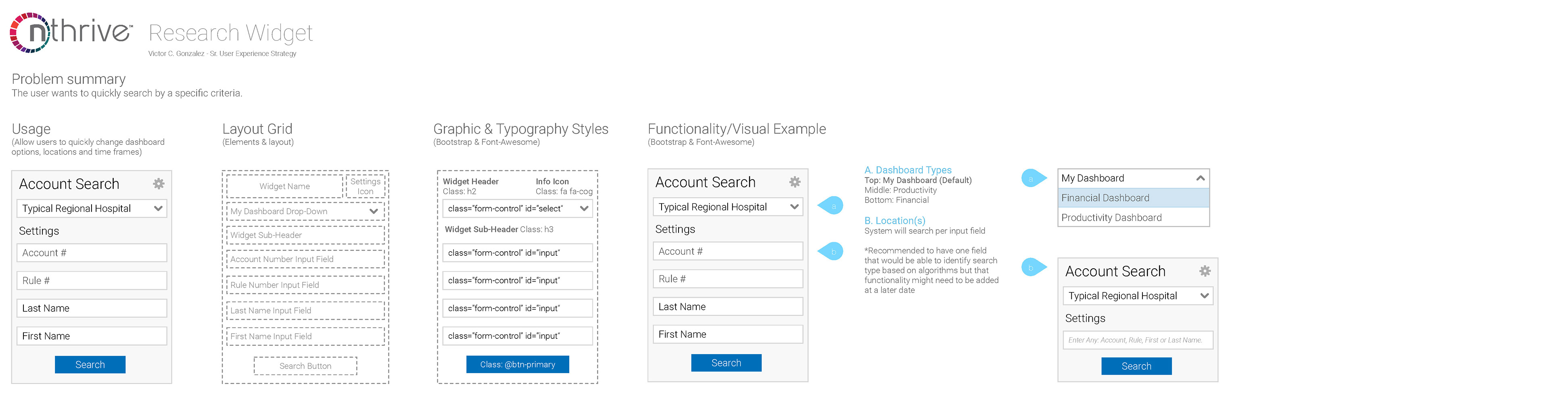The image size is (1549, 405).
Task: Click Search button in the Usage widget
Action: pos(90,365)
